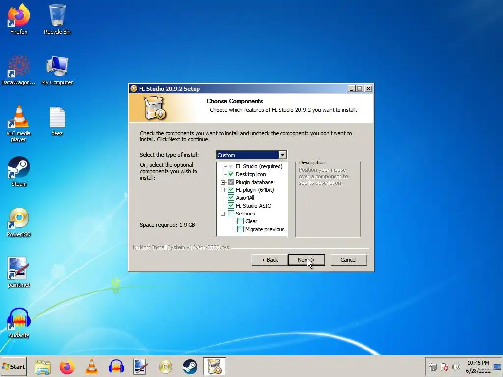The height and width of the screenshot is (377, 503).
Task: Minimize the FL Studio Setup window
Action: tap(351, 89)
